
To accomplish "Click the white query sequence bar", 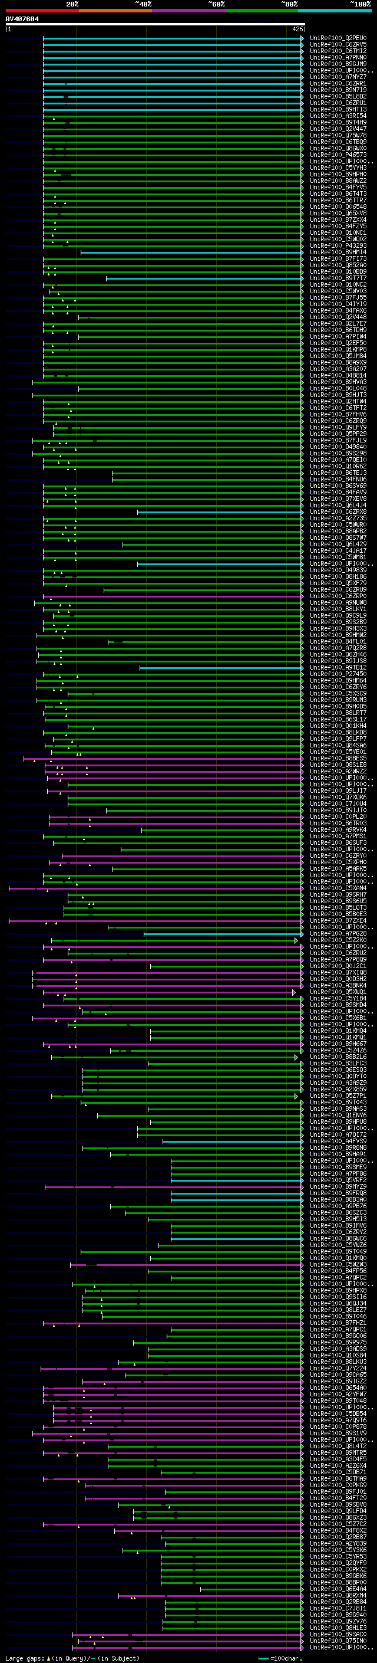I will point(155,25).
